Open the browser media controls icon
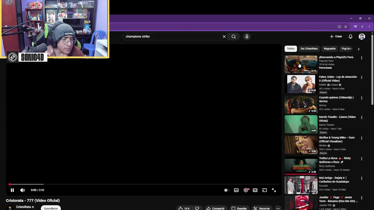This screenshot has height=210, width=374. click(x=355, y=27)
